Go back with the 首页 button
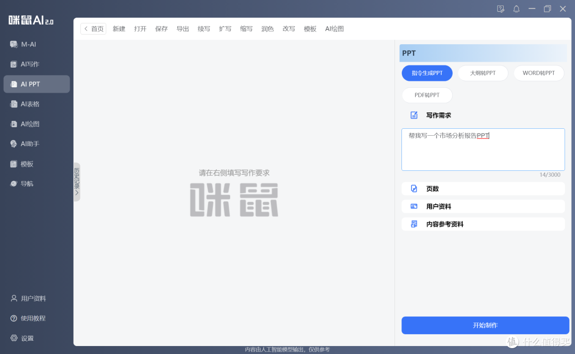 94,29
